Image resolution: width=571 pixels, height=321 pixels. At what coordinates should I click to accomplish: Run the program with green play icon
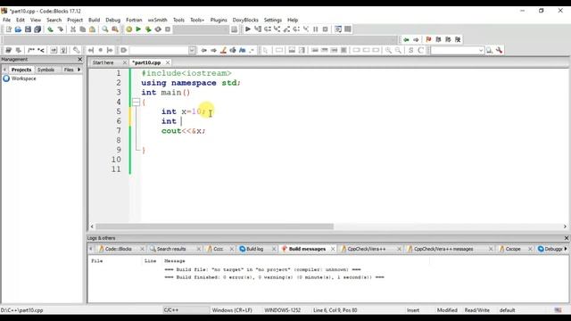click(138, 29)
